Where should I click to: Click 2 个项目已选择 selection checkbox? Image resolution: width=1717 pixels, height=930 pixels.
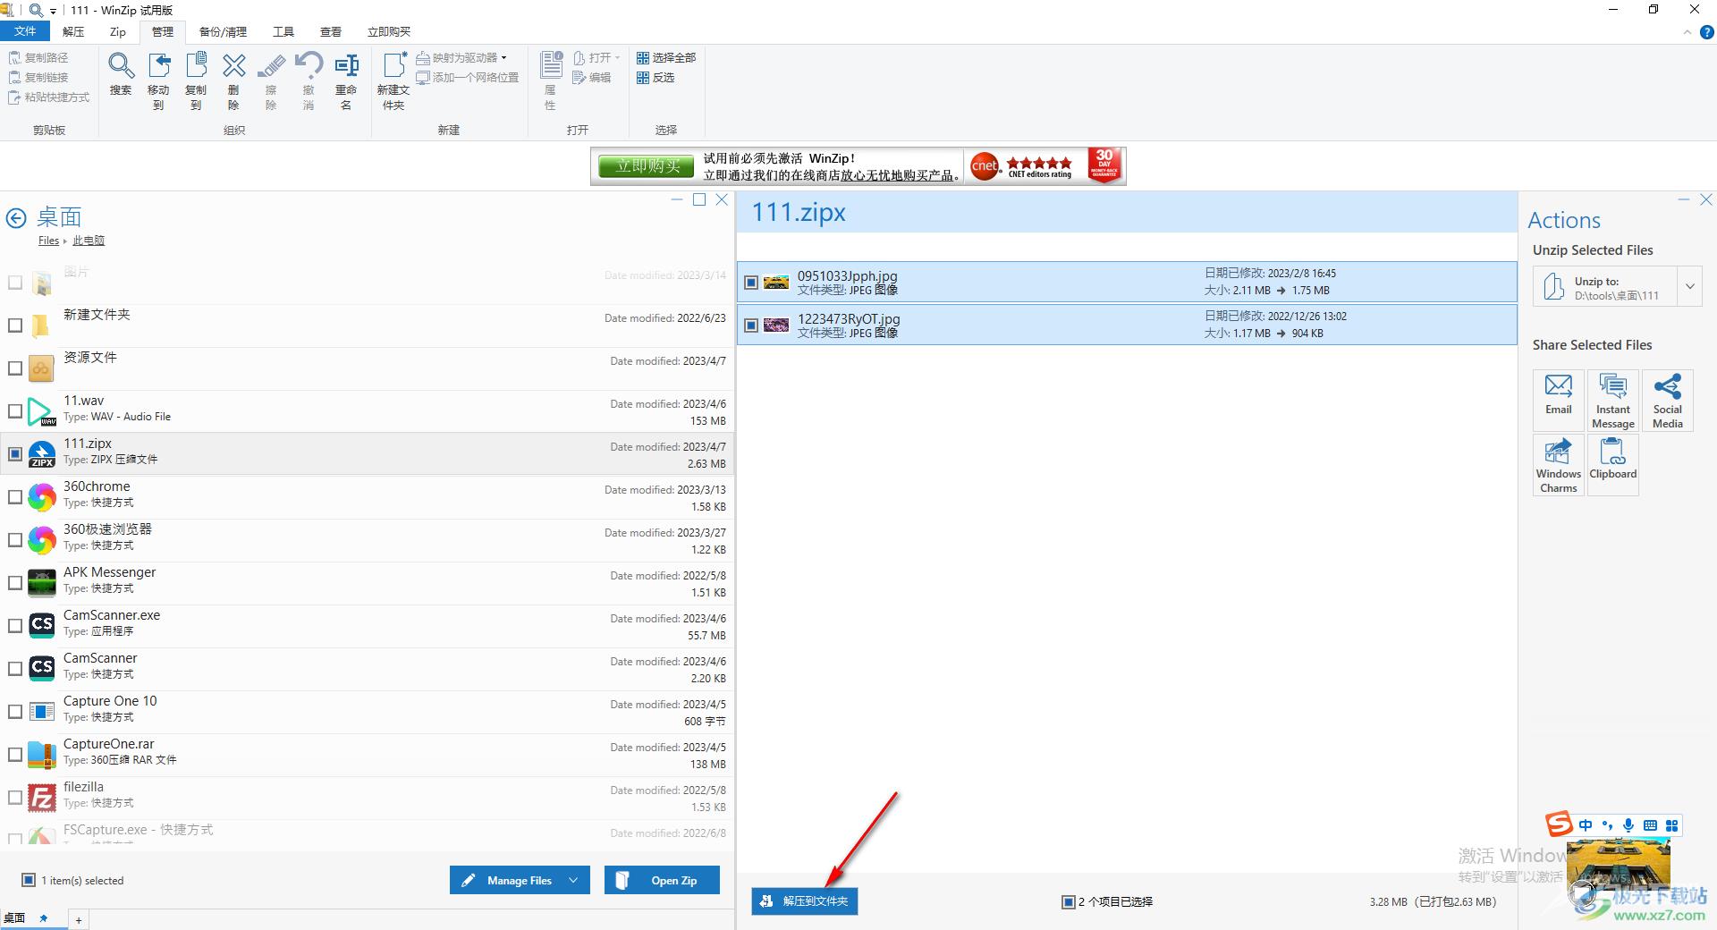[1068, 902]
